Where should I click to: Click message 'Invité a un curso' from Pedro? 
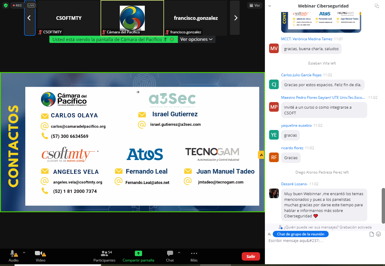pyautogui.click(x=324, y=110)
